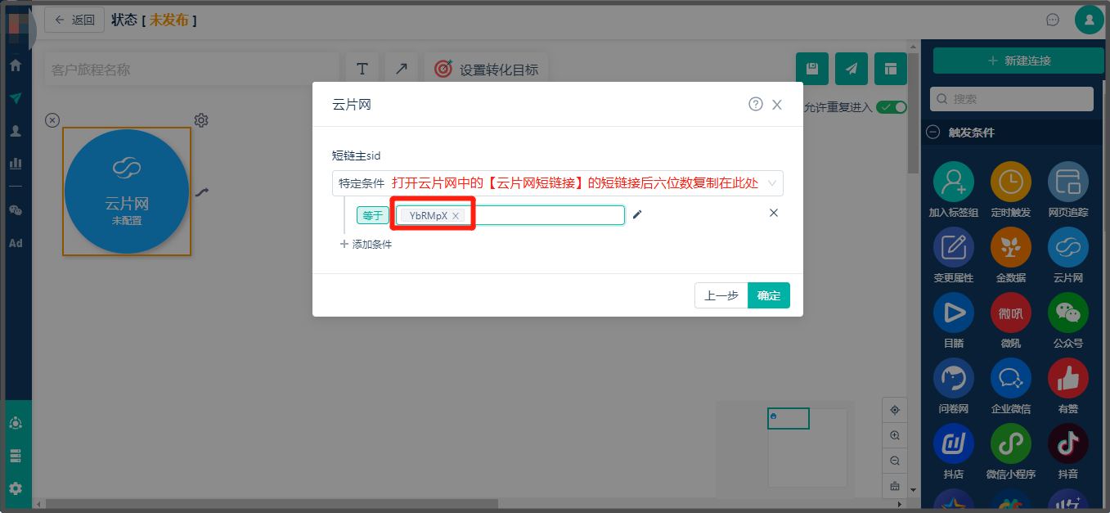Click the help question mark in dialog
Screen dimensions: 1110x513
[756, 105]
